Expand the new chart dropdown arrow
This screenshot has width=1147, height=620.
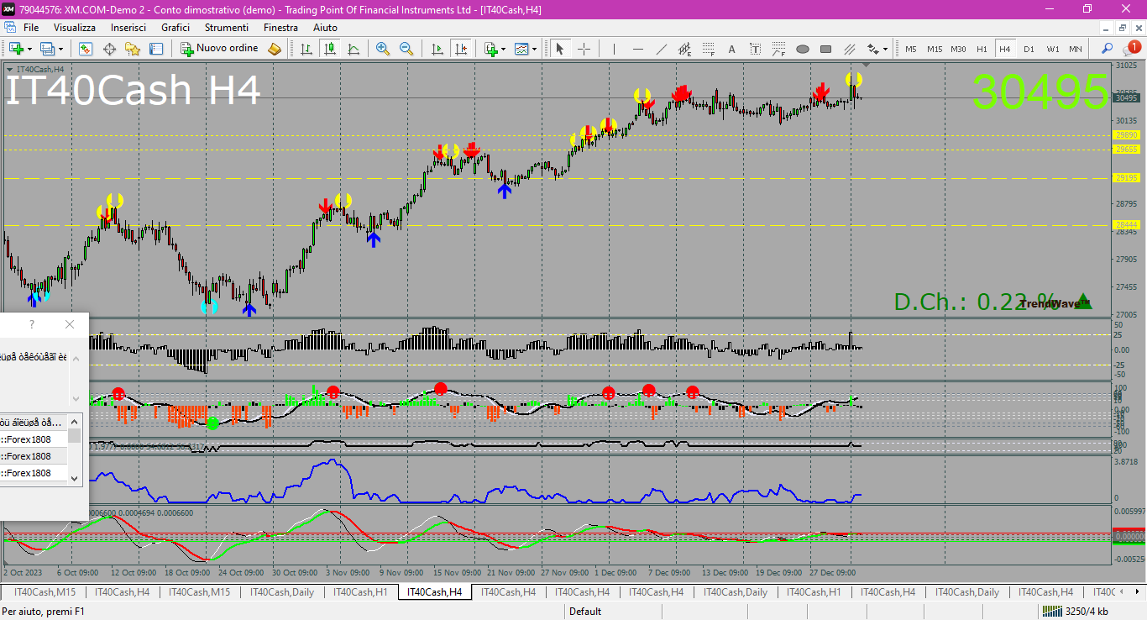pos(29,49)
